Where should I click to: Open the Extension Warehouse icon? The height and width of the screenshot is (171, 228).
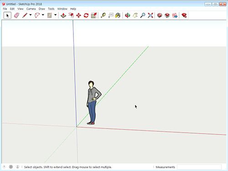167,16
